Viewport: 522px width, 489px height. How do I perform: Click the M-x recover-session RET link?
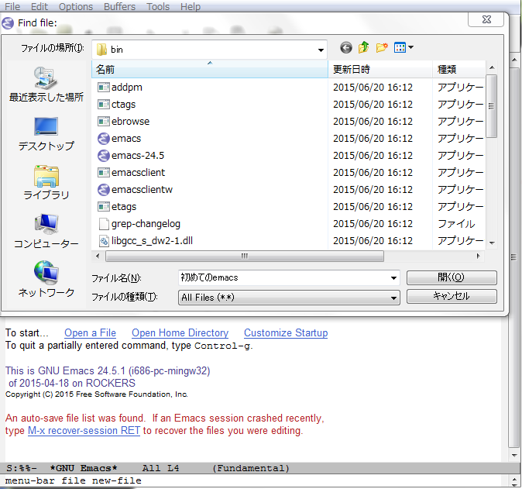click(84, 430)
